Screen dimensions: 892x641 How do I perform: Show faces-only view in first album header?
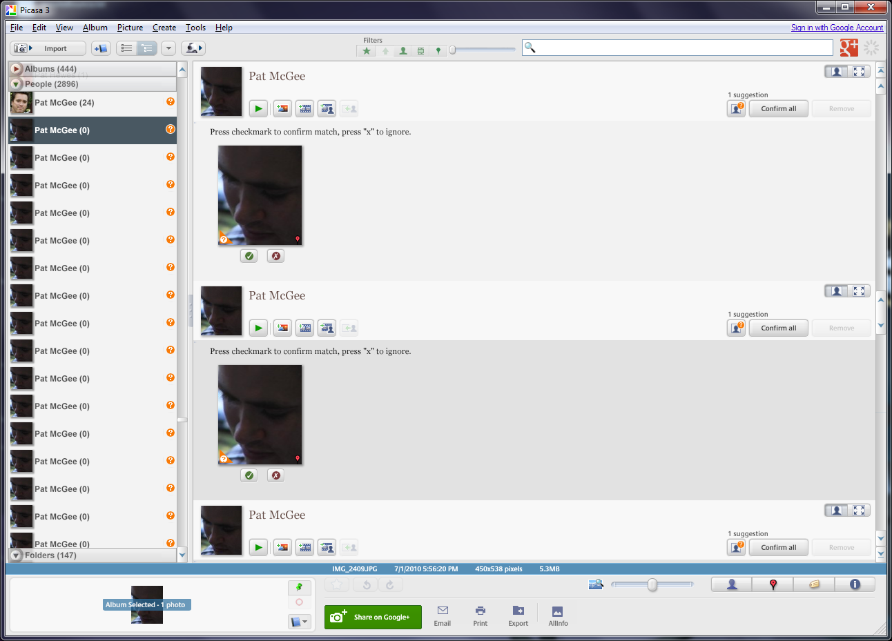coord(836,72)
